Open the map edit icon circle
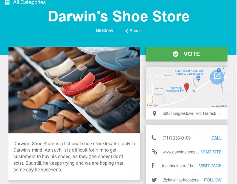237x184 pixels. [x=217, y=77]
